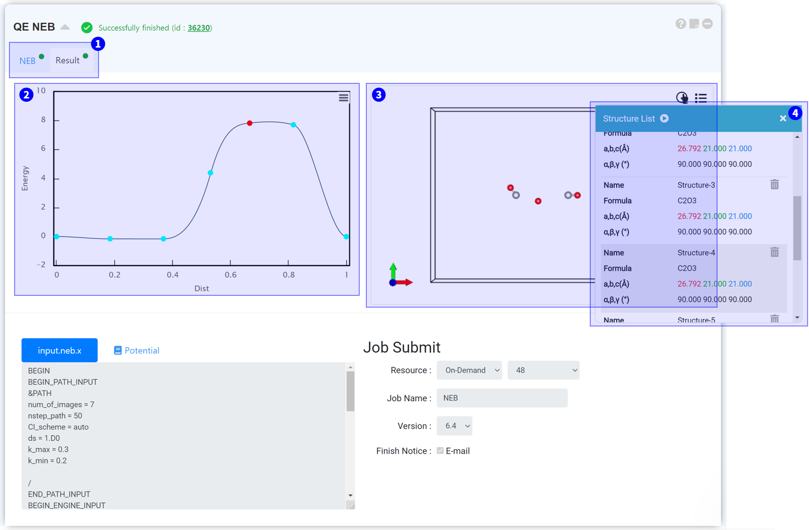The height and width of the screenshot is (530, 809).
Task: Click the input.neb.x button
Action: click(59, 351)
